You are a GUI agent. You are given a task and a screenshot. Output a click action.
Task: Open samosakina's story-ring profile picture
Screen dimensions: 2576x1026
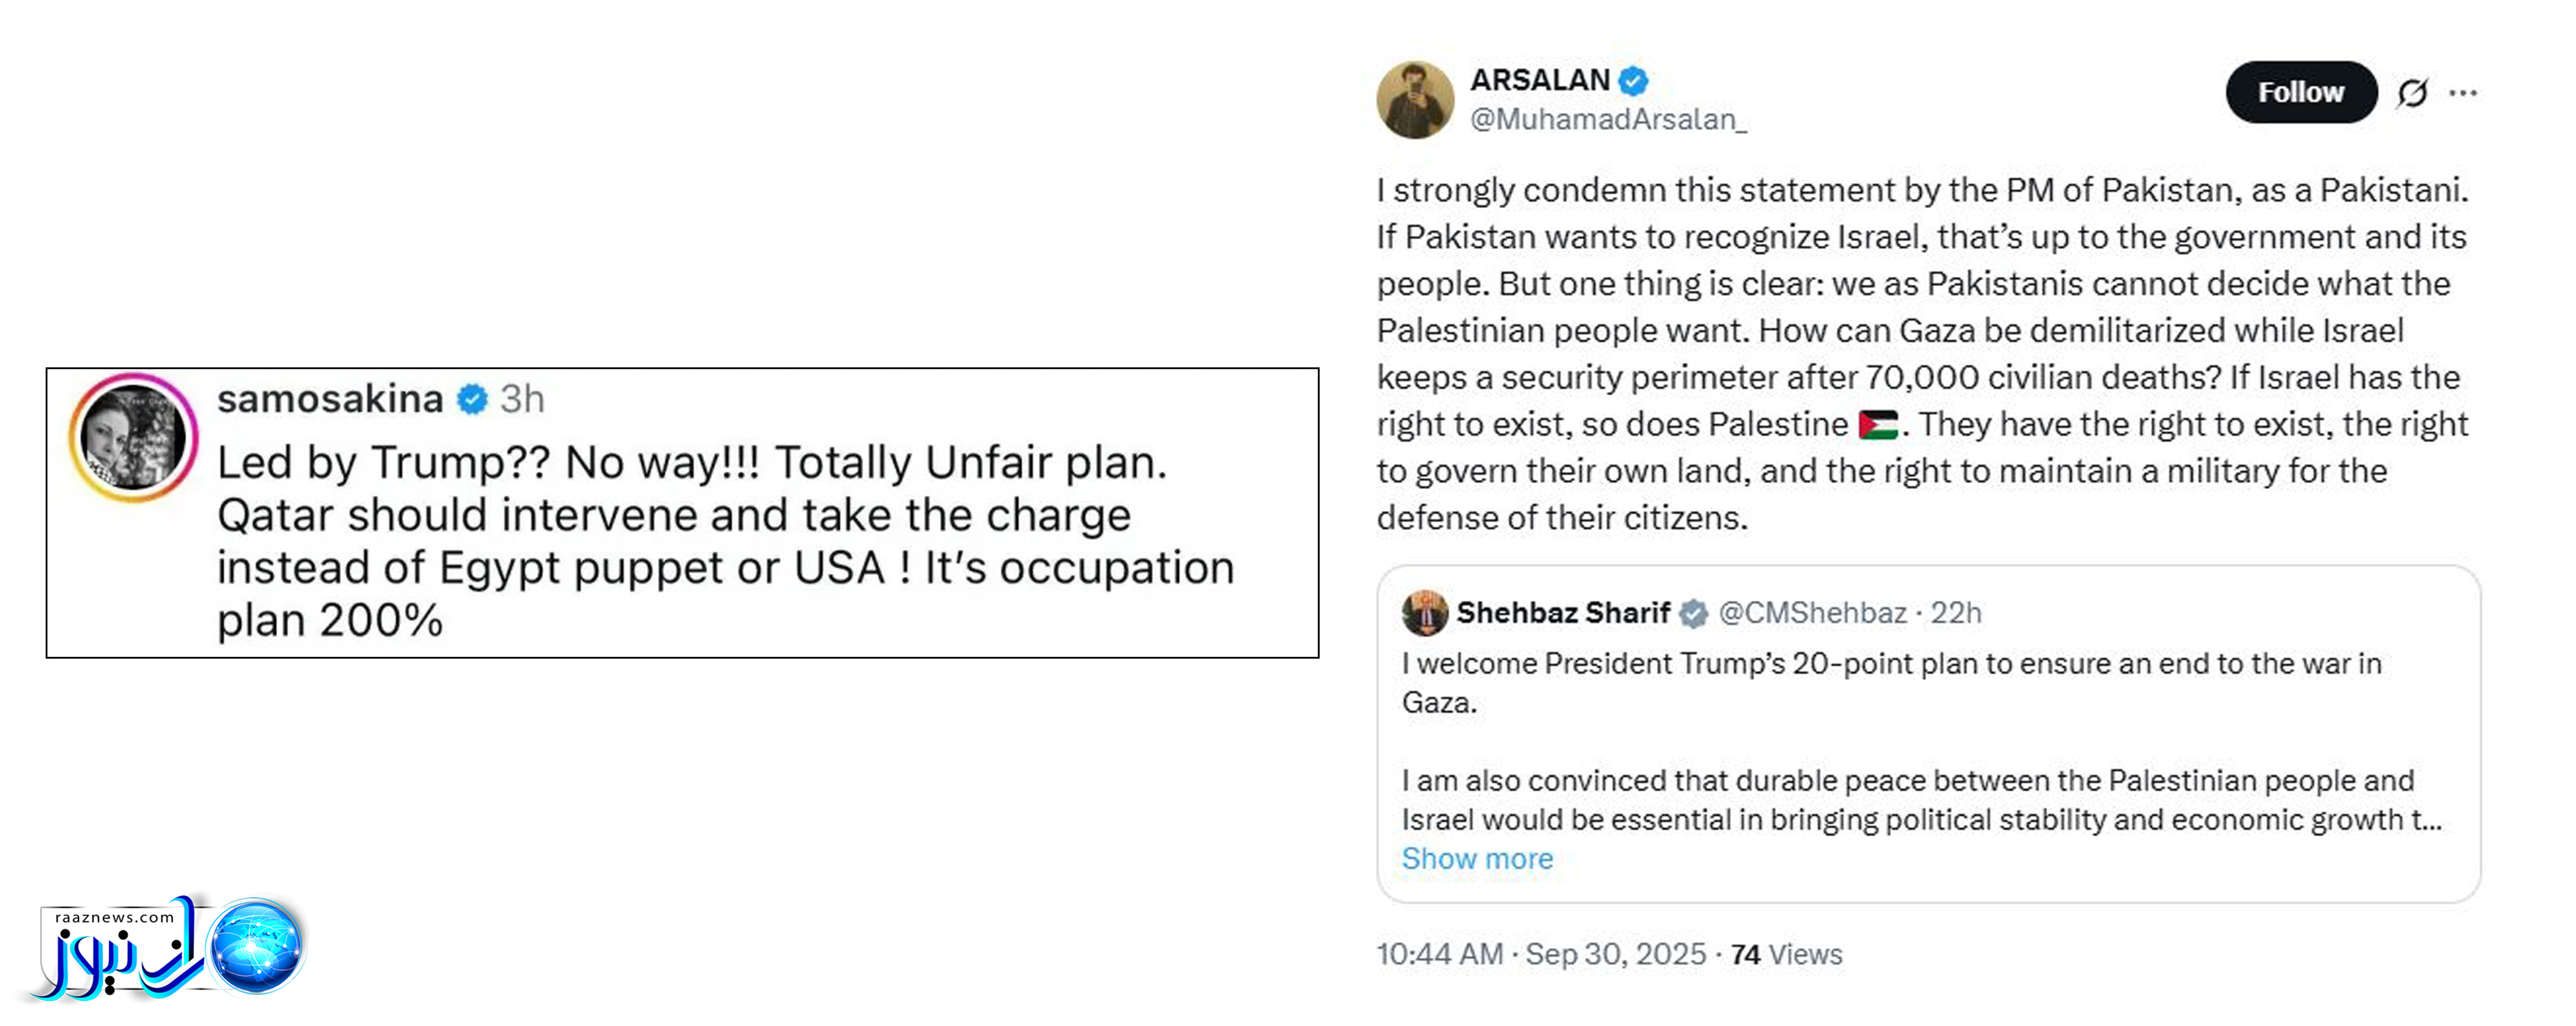click(133, 436)
